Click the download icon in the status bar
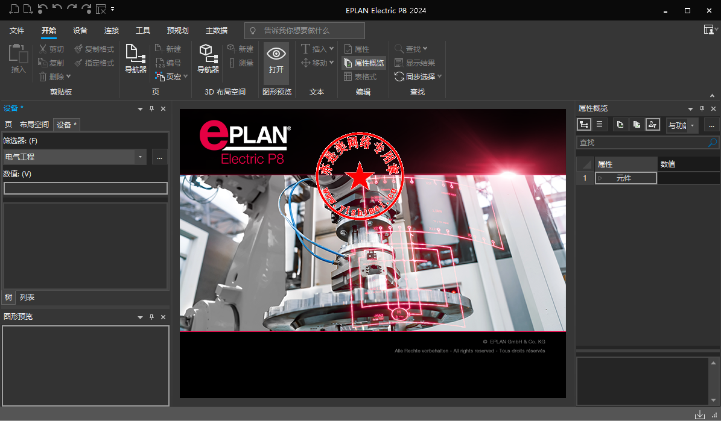This screenshot has height=421, width=721. click(700, 414)
